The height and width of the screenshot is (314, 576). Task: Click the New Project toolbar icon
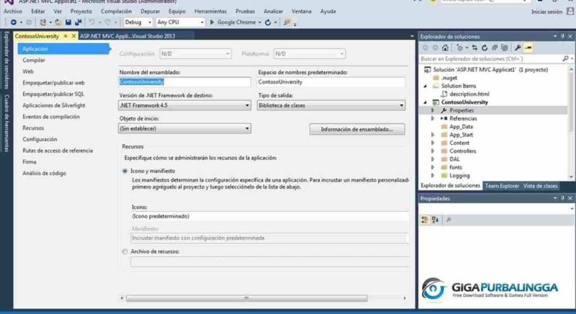(x=43, y=23)
